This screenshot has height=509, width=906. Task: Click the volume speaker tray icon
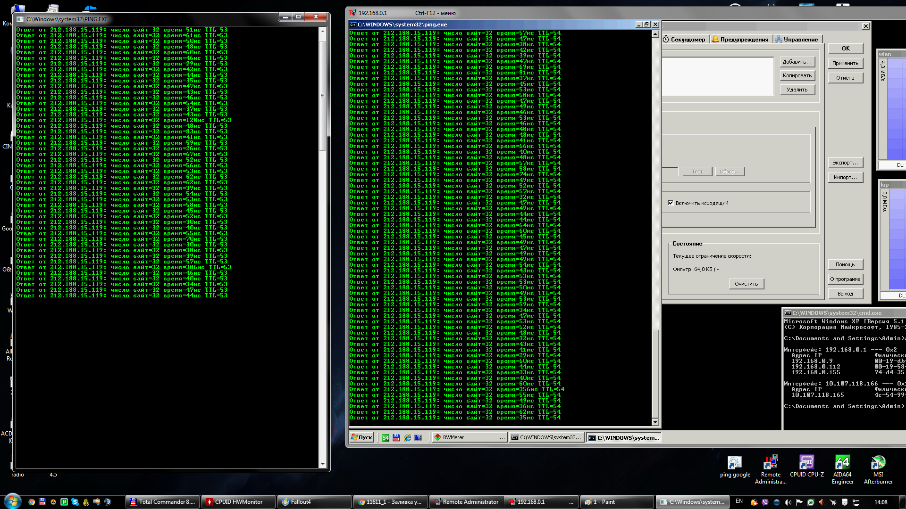(788, 502)
